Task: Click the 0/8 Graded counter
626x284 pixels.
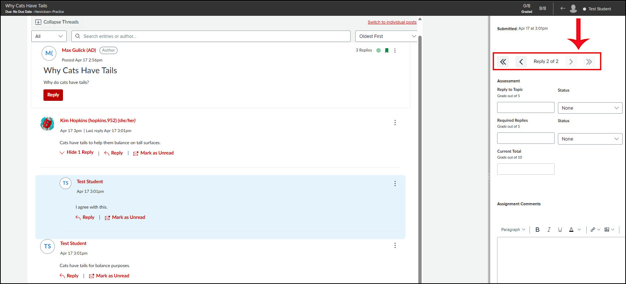Action: (527, 8)
